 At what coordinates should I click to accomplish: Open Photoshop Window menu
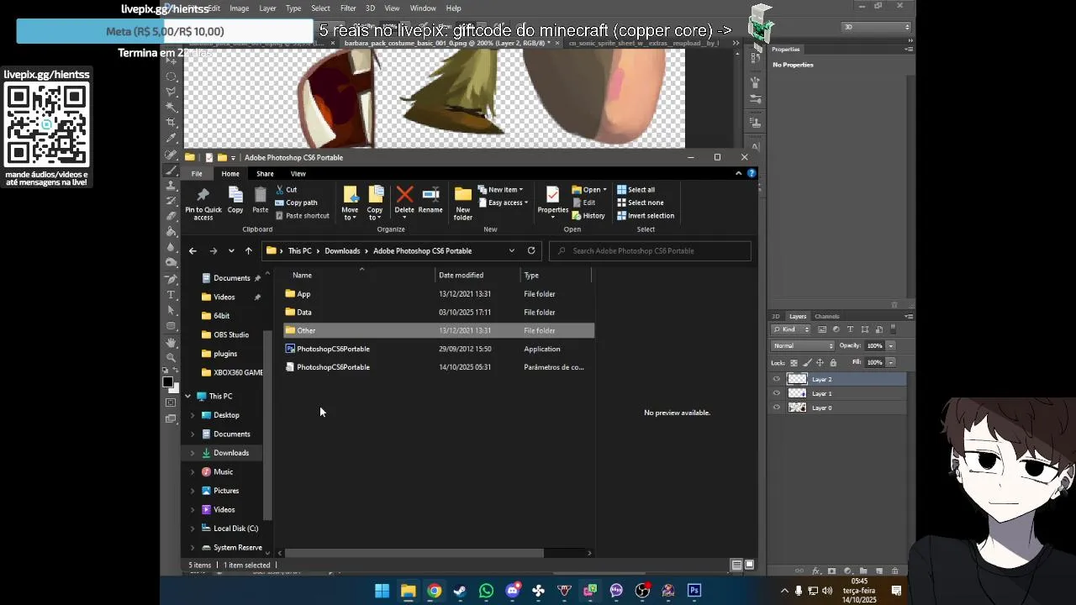(423, 8)
